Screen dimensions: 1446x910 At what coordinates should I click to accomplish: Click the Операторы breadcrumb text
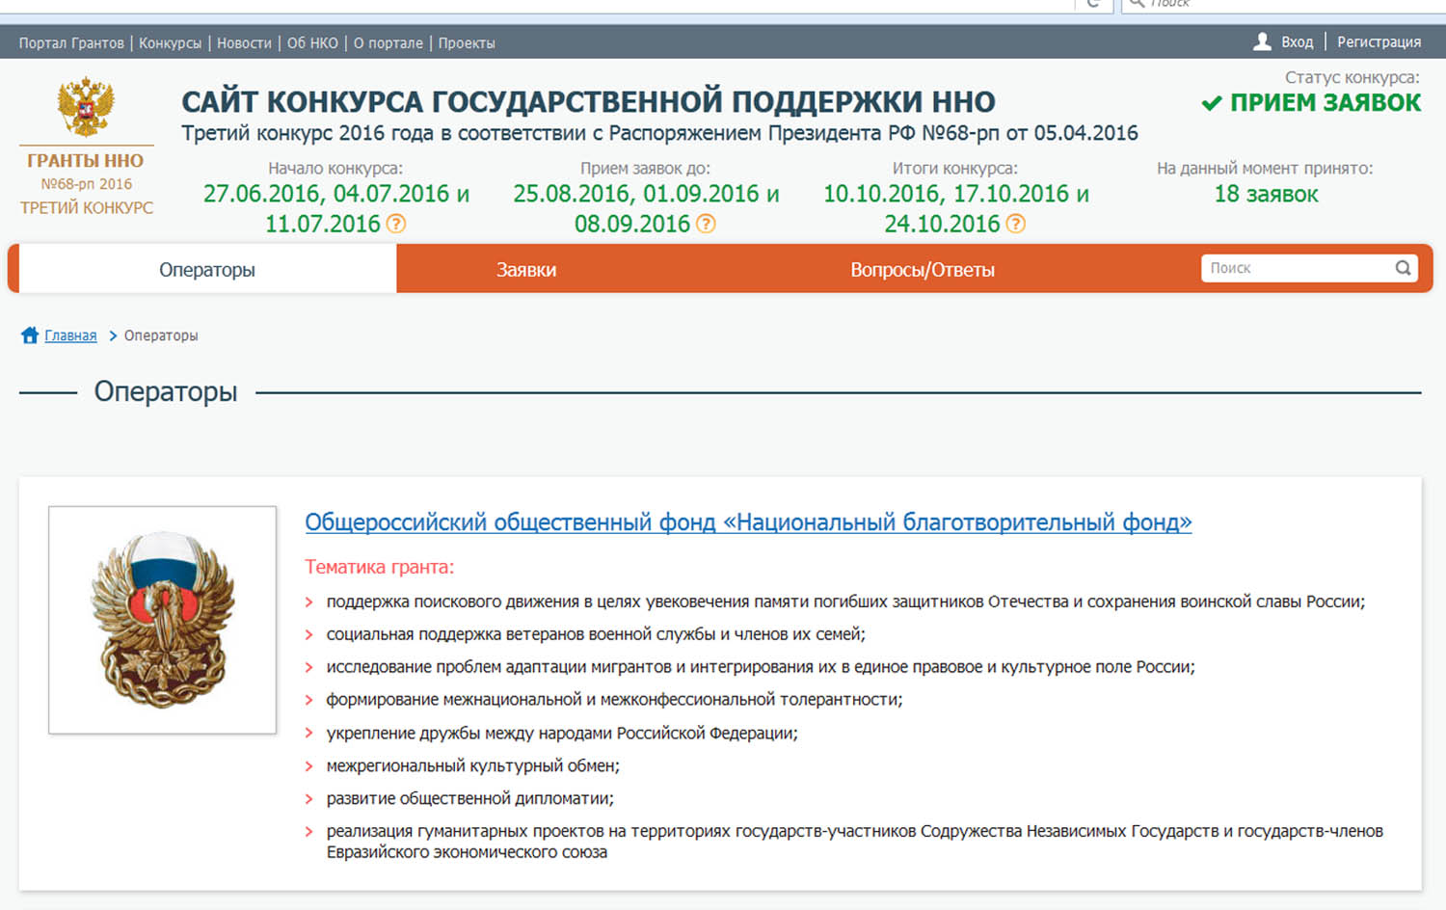pos(161,335)
